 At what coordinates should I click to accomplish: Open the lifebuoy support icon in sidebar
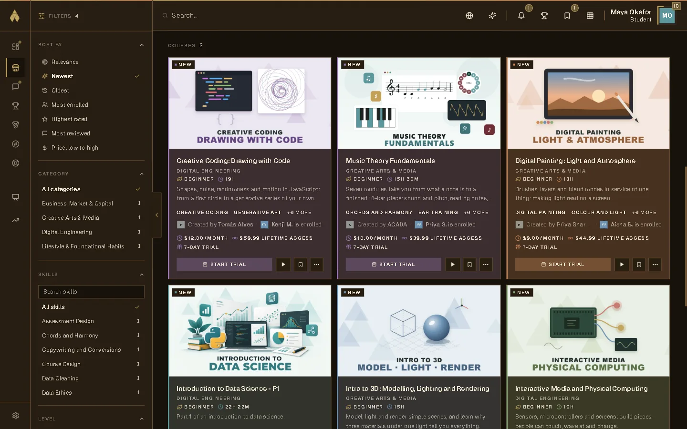(16, 163)
